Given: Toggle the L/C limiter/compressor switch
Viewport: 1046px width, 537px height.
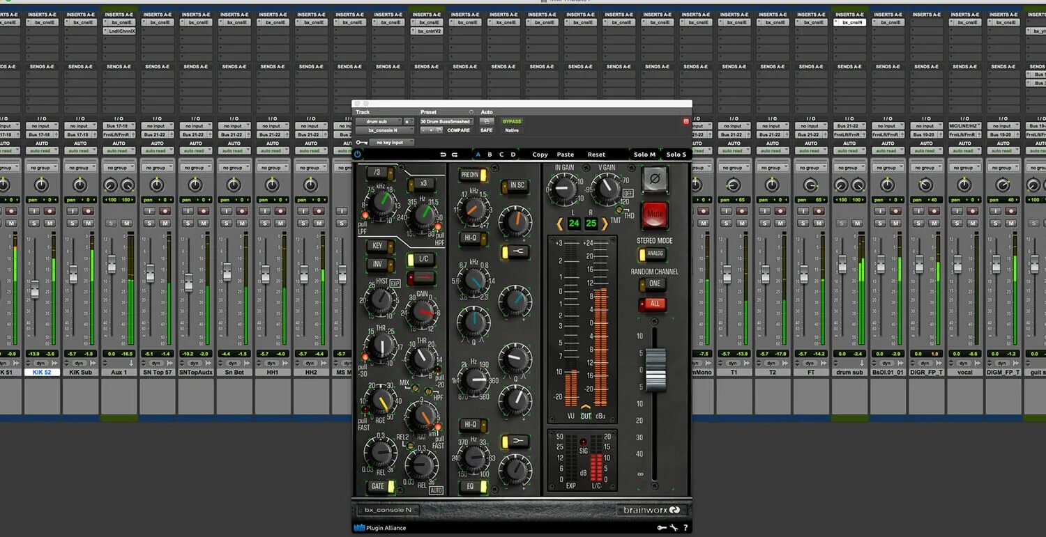Looking at the screenshot, I should tap(420, 259).
